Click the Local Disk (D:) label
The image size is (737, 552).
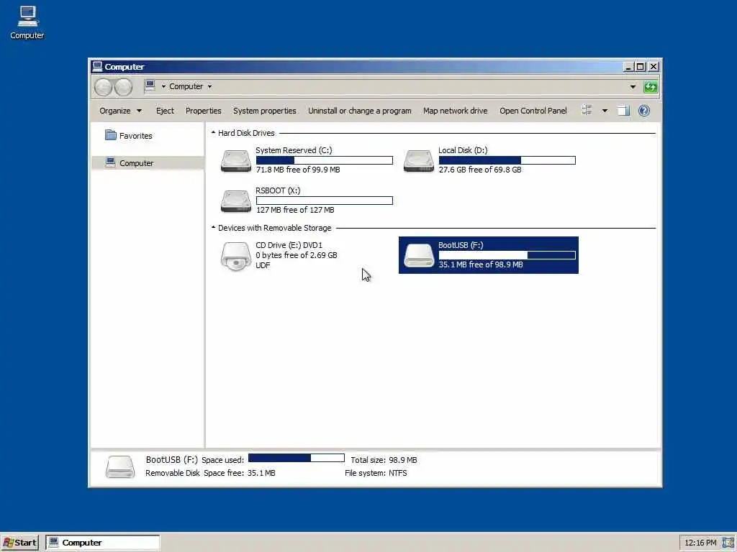pyautogui.click(x=463, y=150)
